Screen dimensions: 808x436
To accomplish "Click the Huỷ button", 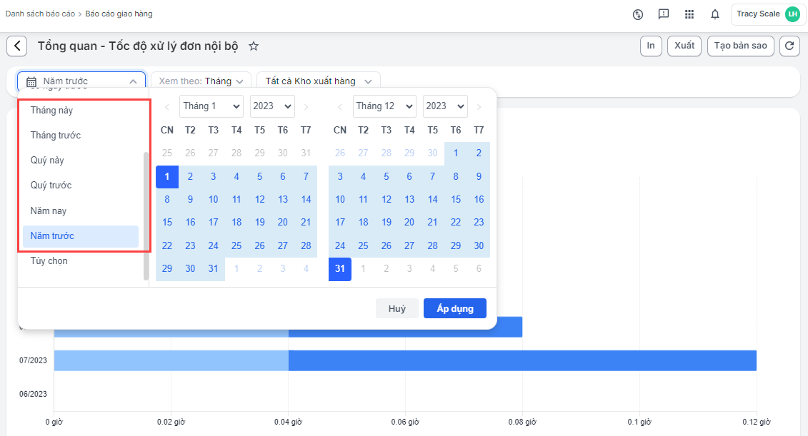I will click(x=397, y=308).
